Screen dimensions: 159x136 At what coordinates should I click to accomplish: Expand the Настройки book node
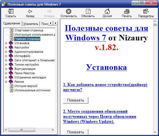[6, 47]
